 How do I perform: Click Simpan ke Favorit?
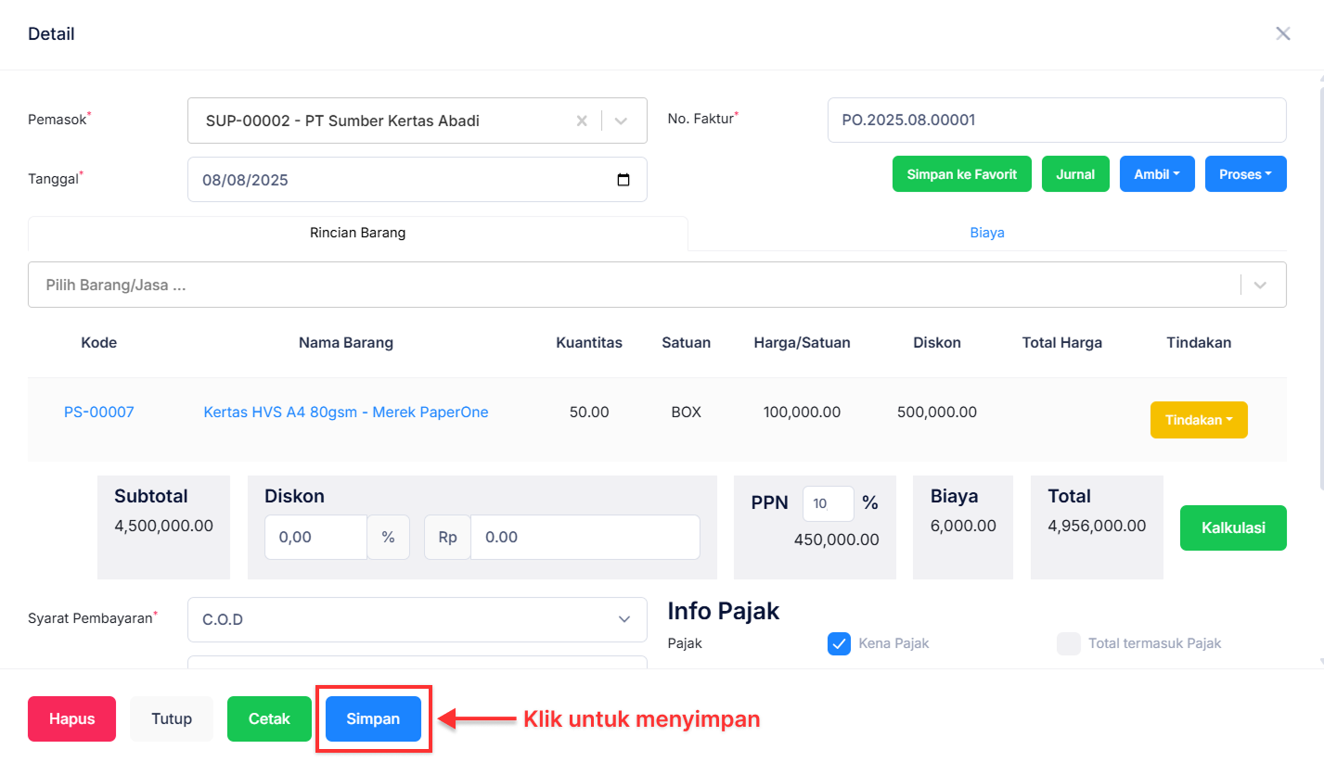(x=961, y=173)
